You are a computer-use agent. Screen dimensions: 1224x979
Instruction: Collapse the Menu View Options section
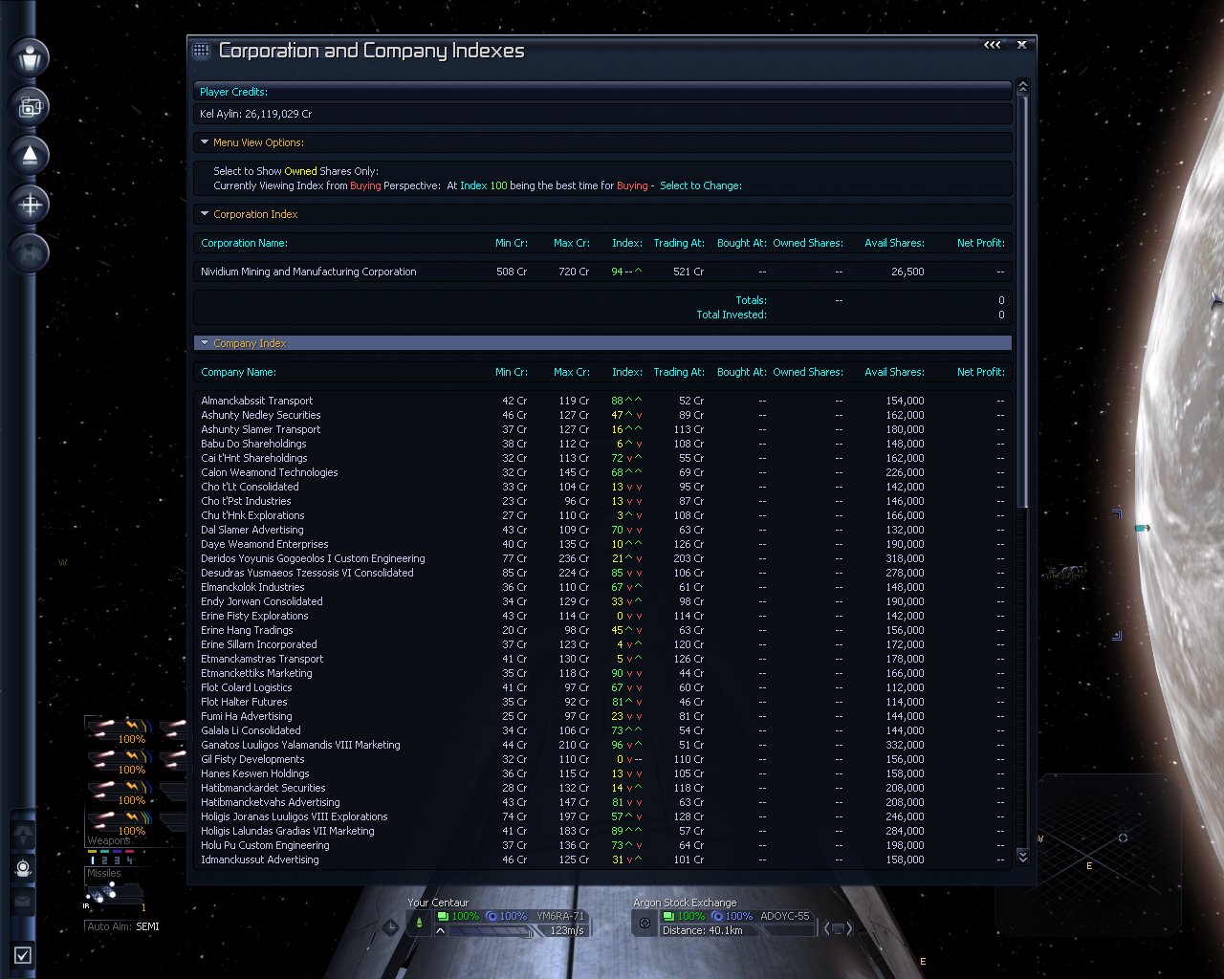205,142
